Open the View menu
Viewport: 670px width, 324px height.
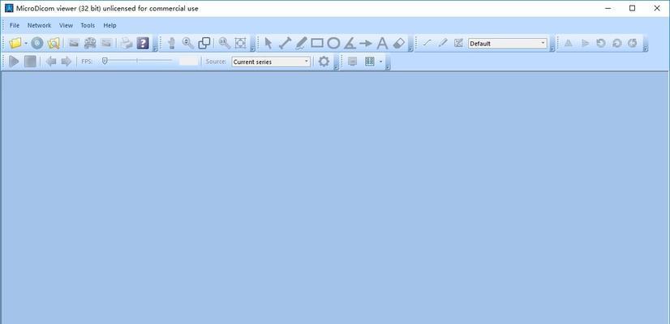point(66,25)
